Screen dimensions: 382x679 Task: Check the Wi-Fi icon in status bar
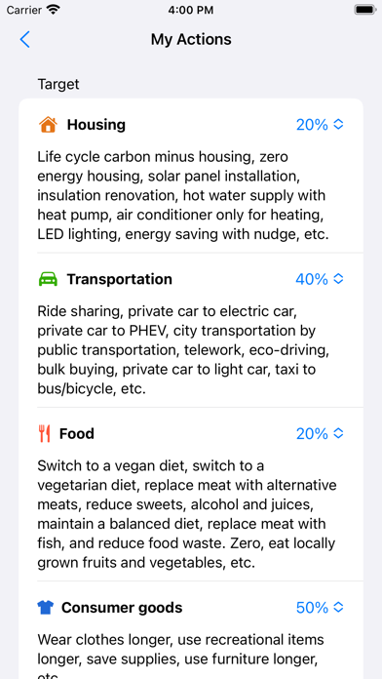click(x=54, y=10)
